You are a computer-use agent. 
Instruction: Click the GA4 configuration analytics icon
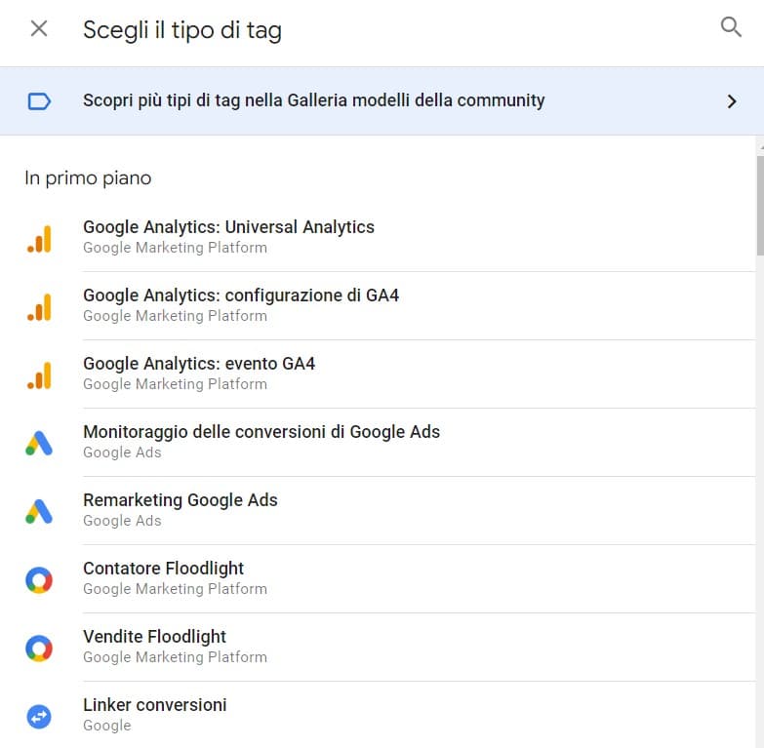(39, 306)
